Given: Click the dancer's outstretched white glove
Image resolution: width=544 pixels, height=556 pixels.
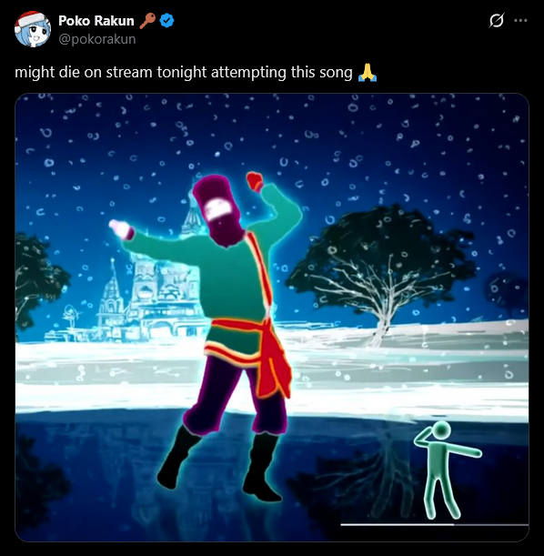Looking at the screenshot, I should click(121, 228).
